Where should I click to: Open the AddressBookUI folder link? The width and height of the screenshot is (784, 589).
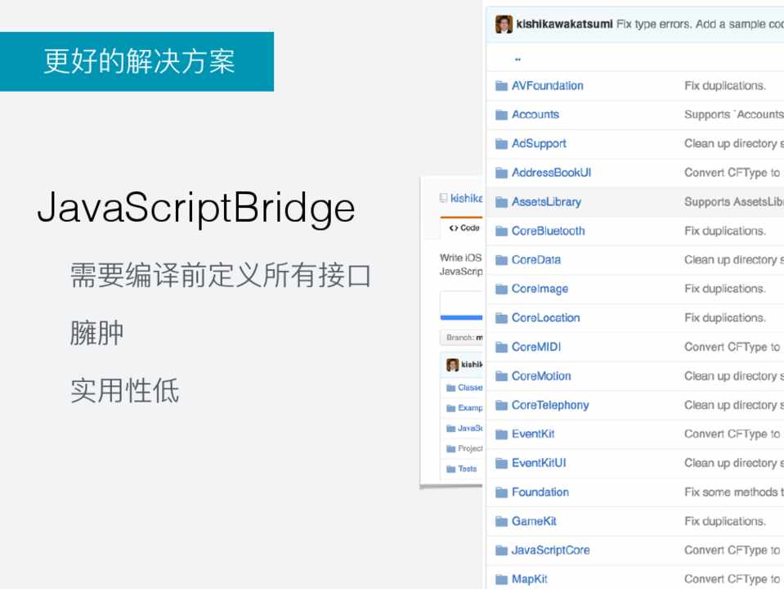[x=551, y=173]
